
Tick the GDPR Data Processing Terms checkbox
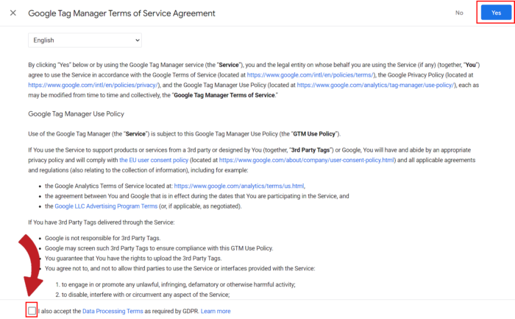tap(32, 310)
